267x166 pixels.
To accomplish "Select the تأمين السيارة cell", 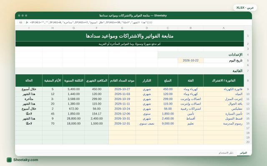I will pyautogui.click(x=224, y=114).
